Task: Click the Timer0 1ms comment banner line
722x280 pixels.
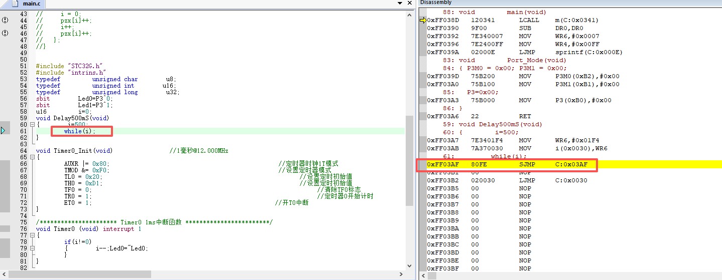Action: pos(154,222)
